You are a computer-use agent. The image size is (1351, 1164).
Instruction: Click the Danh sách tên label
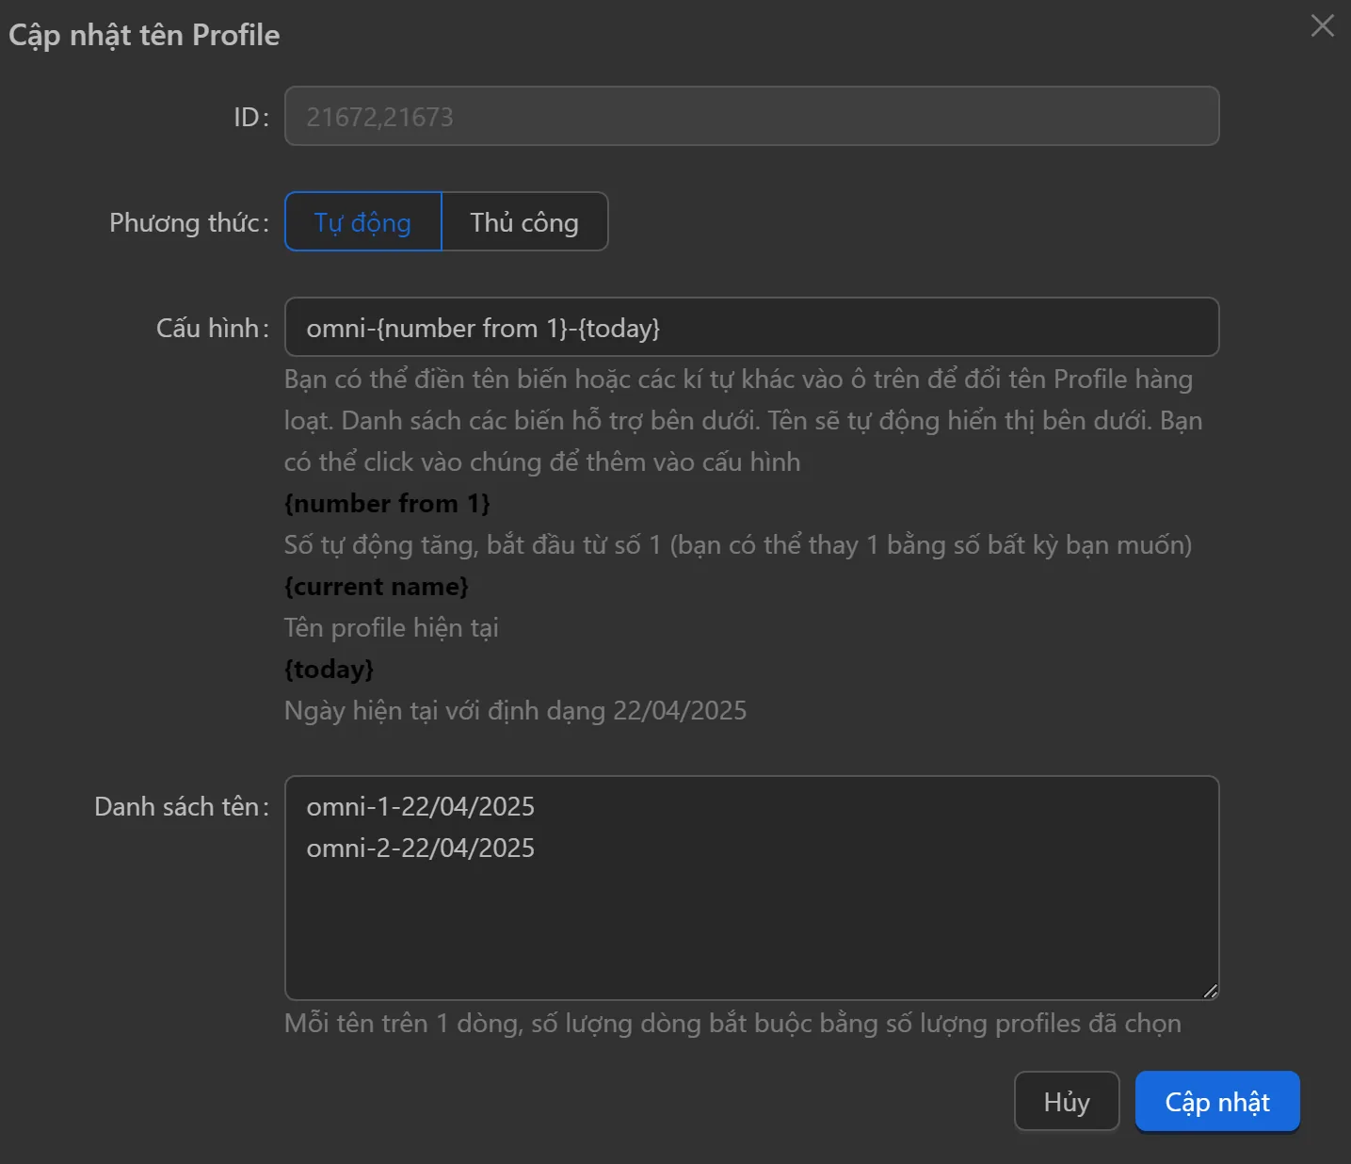180,807
